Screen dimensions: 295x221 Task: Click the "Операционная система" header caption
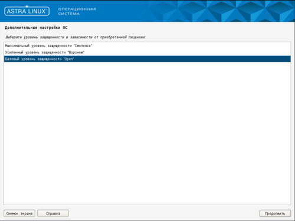tap(77, 11)
